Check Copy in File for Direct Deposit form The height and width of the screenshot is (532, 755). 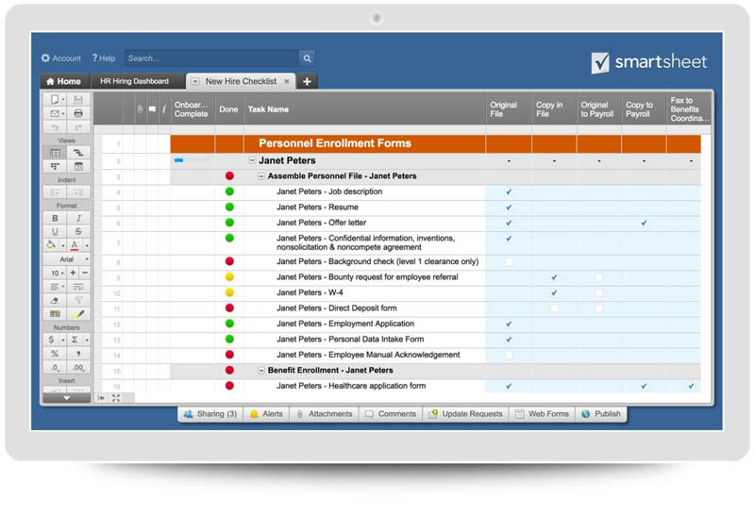[x=554, y=308]
